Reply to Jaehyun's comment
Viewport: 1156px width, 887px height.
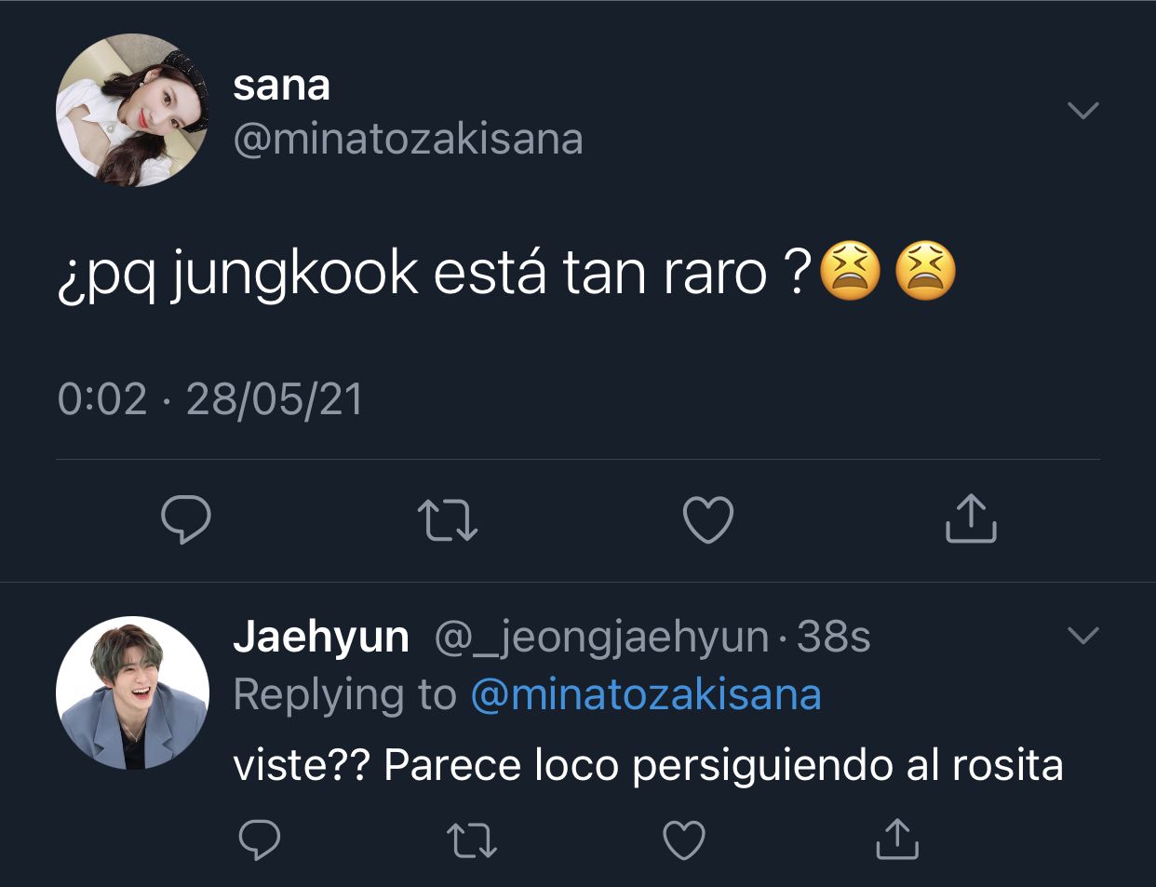[x=260, y=840]
